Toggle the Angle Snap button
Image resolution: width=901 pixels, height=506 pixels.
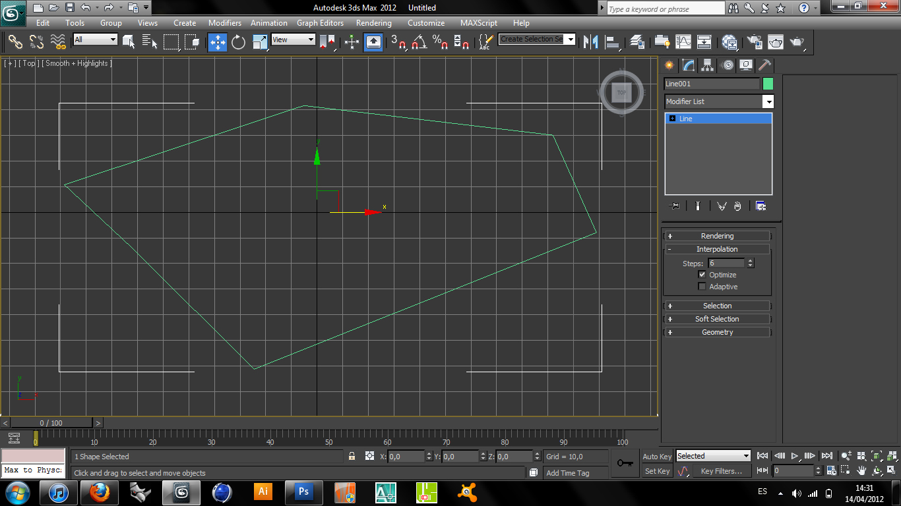pos(419,42)
